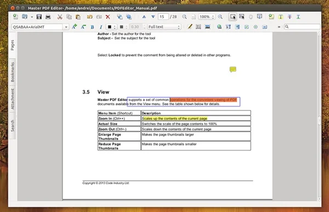Click 'Reduce Page Thumbnails' table cell
Image resolution: width=329 pixels, height=212 pixels.
pyautogui.click(x=119, y=146)
